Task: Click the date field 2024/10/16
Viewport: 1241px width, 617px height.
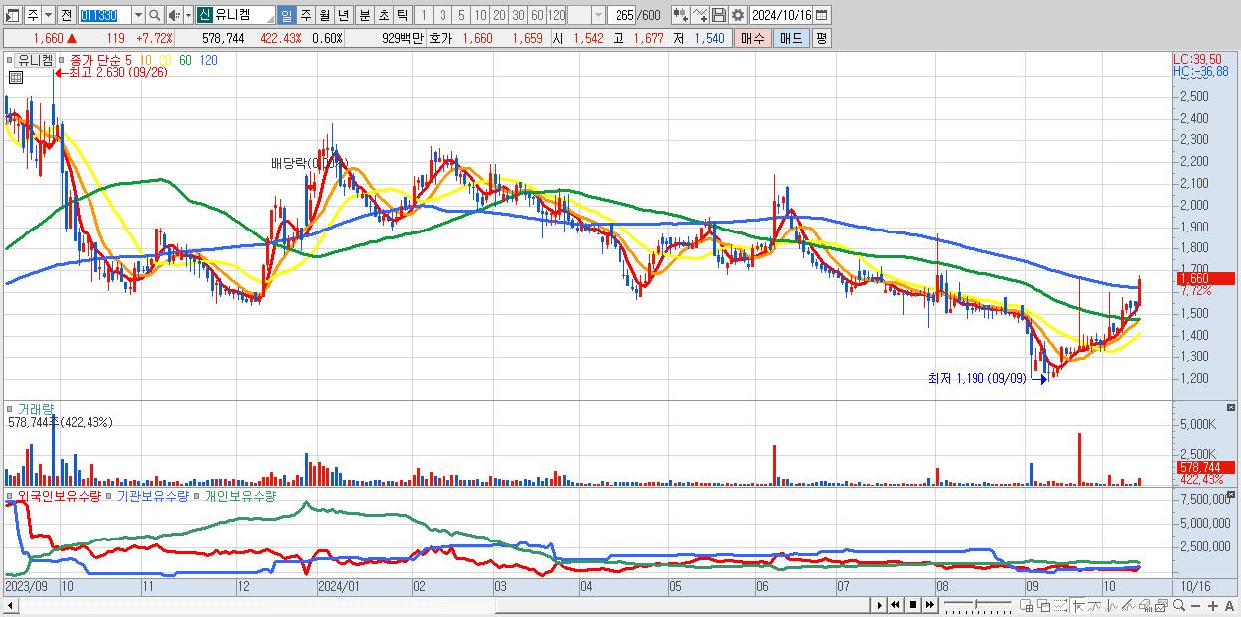Action: (781, 15)
